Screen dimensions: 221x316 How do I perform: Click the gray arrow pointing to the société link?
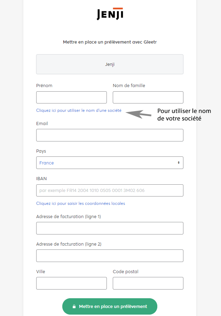(139, 114)
